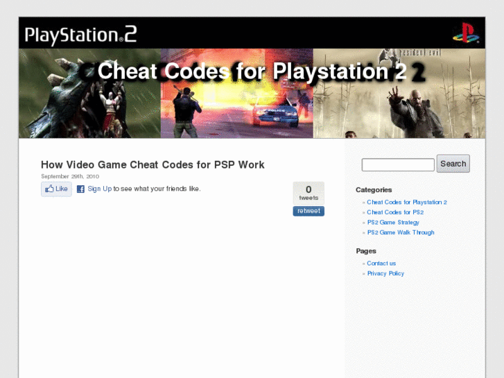The height and width of the screenshot is (378, 504).
Task: Focus the sidebar search text field
Action: [x=398, y=164]
